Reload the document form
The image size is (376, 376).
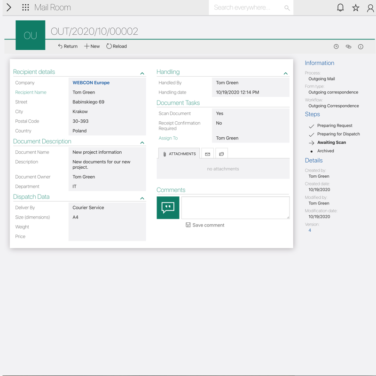117,47
